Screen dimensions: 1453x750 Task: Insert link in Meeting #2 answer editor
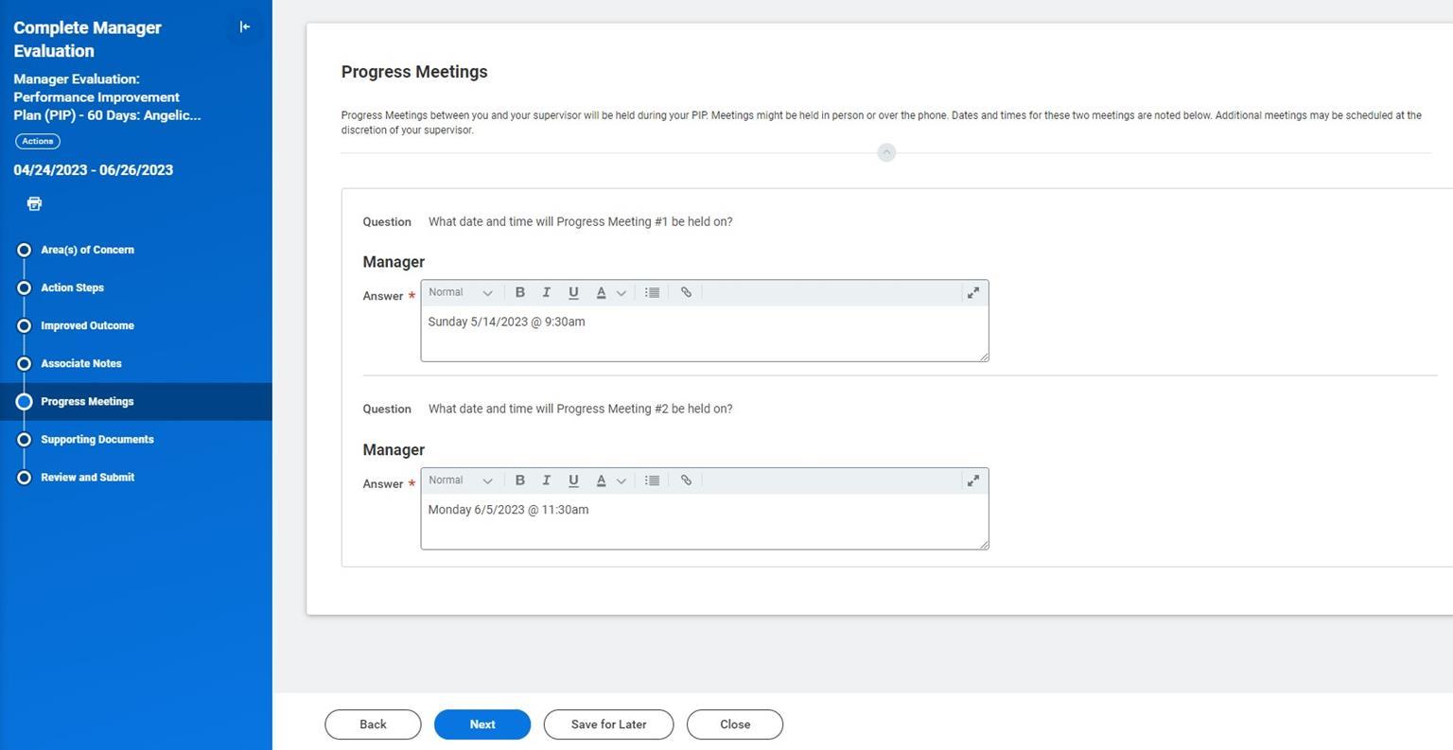[686, 480]
